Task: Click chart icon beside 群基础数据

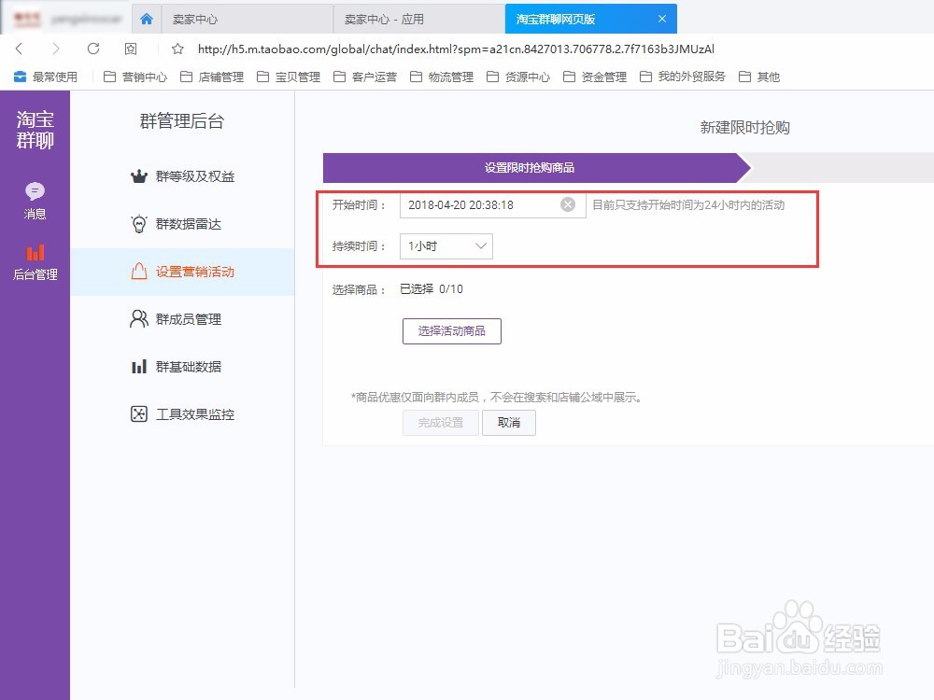Action: pyautogui.click(x=140, y=366)
